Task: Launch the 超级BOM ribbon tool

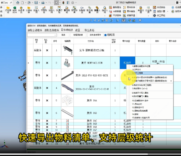Action: pyautogui.click(x=15, y=10)
